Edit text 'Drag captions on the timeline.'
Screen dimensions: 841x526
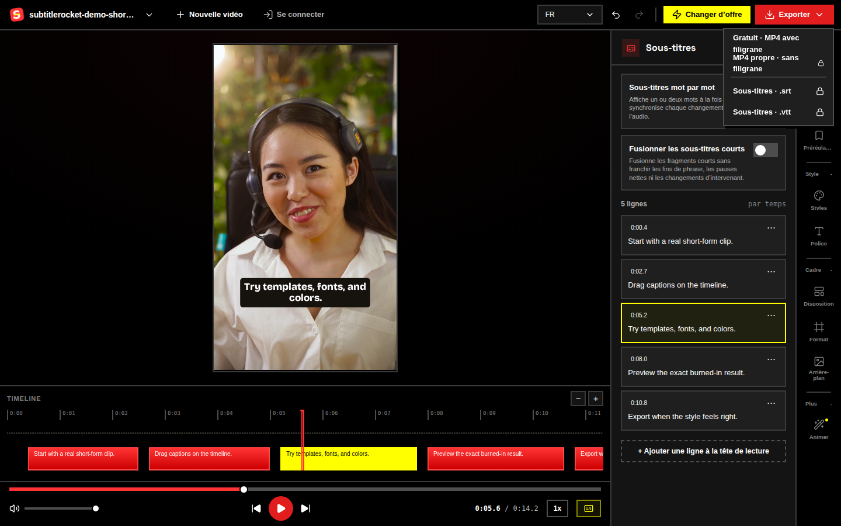[x=678, y=285]
